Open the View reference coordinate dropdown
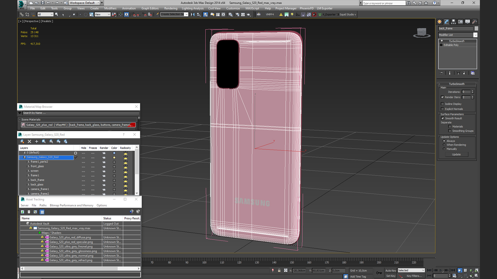Image resolution: width=497 pixels, height=279 pixels. (x=103, y=14)
